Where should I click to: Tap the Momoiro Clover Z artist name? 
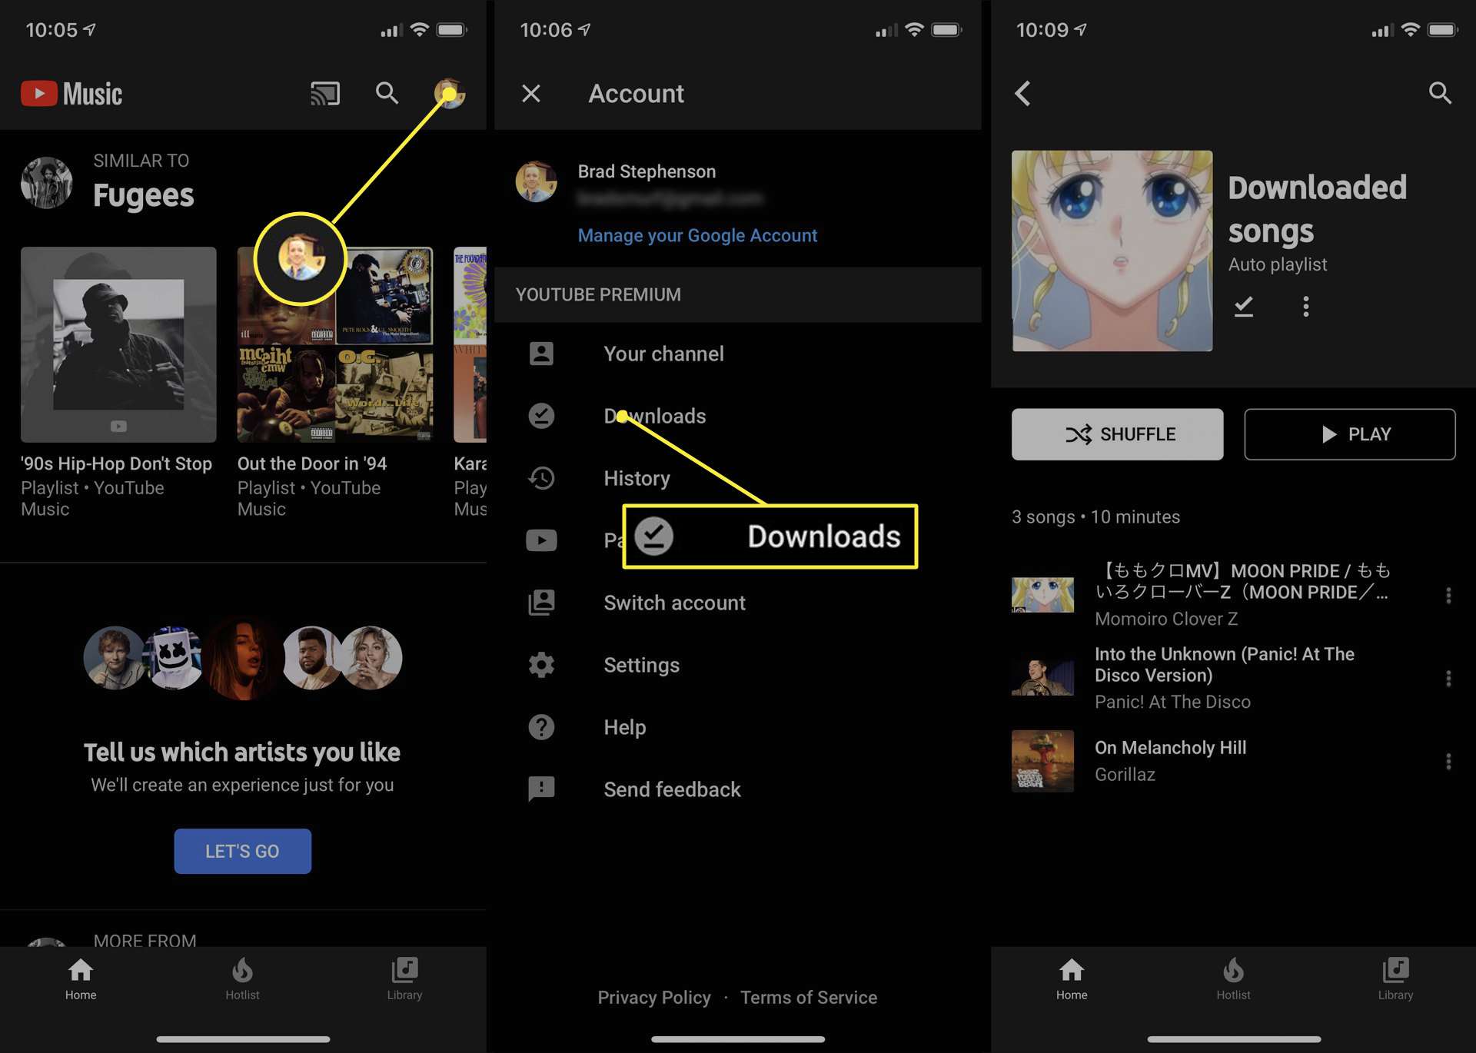coord(1166,619)
